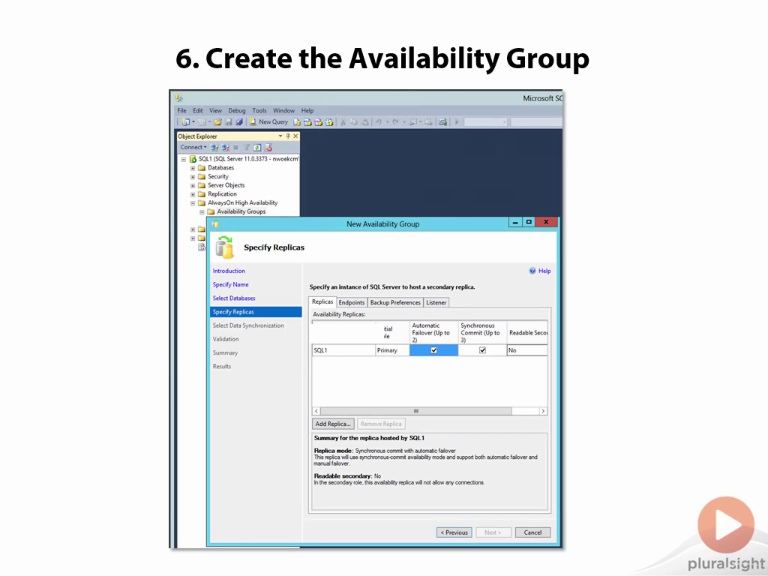
Task: Switch to the Backup Preferences tab
Action: [x=395, y=303]
